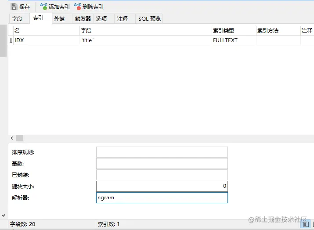The image size is (314, 230).
Task: Open the 外键 tab
Action: [62, 18]
